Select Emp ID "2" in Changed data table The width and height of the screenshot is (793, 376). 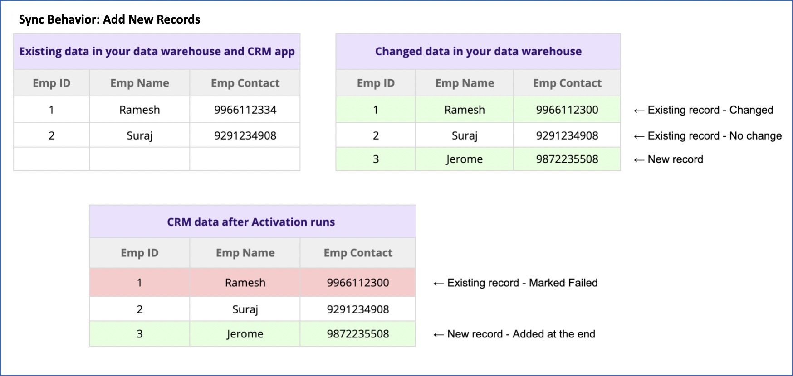point(376,135)
